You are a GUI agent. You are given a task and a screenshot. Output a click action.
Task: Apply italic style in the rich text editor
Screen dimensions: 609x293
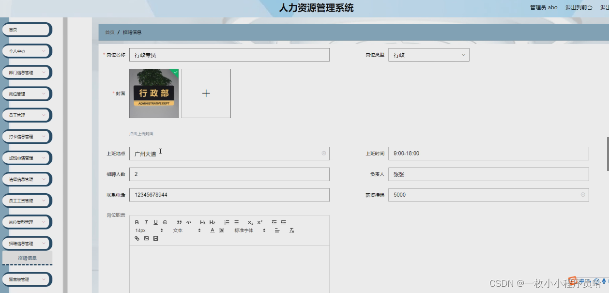point(146,222)
